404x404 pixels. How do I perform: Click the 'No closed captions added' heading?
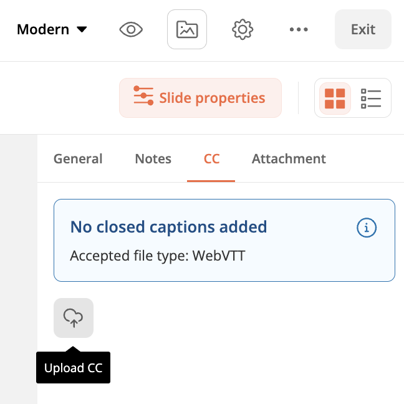pos(168,227)
